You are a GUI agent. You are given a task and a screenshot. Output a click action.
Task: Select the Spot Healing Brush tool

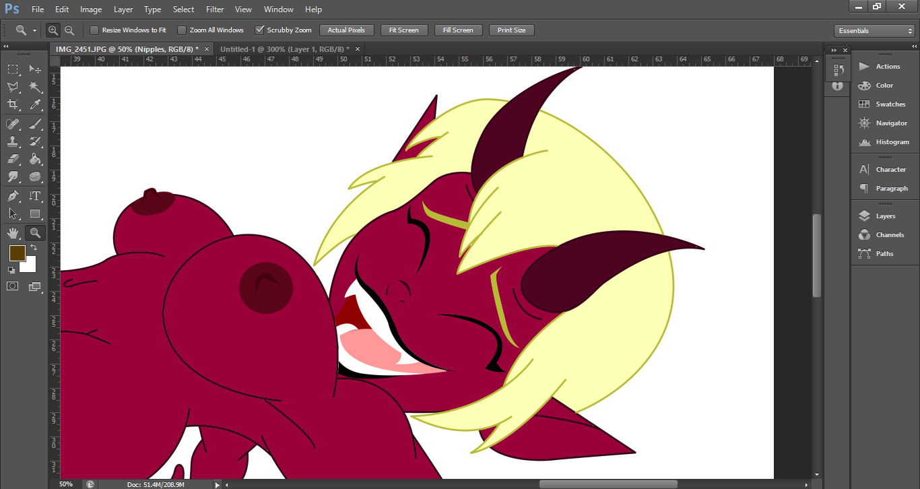tap(13, 124)
